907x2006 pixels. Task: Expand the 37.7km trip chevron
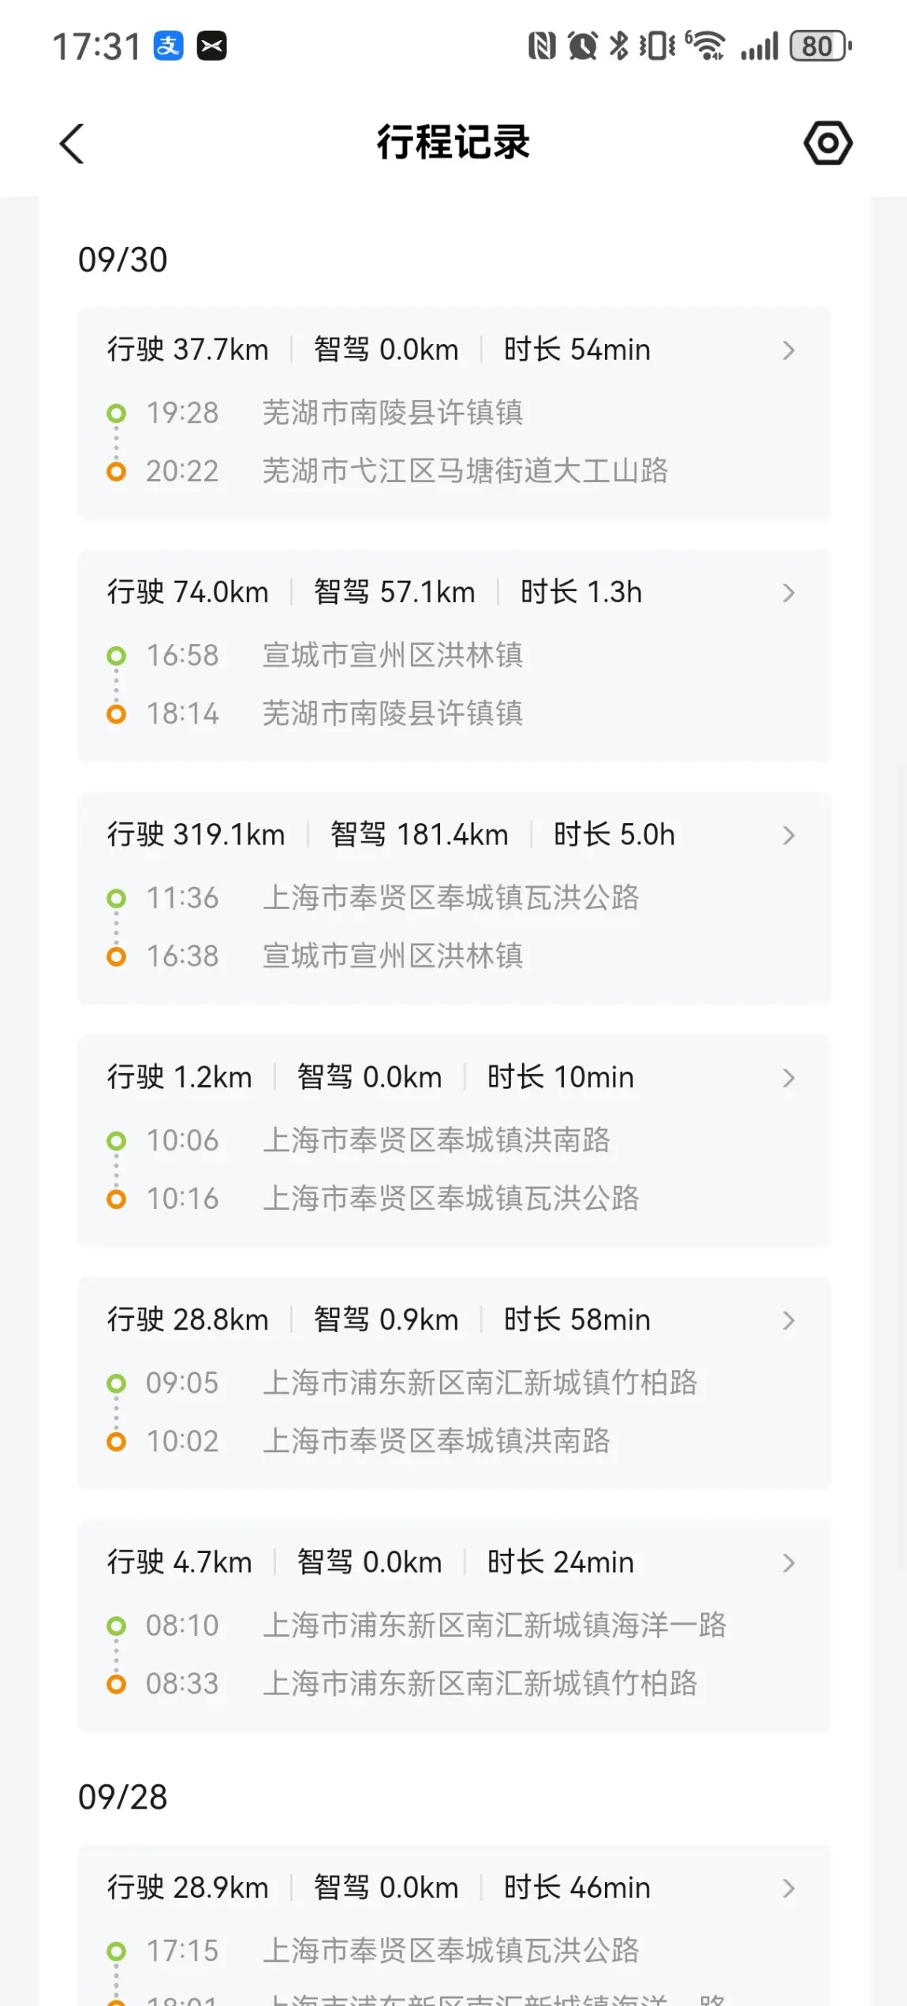coord(788,350)
